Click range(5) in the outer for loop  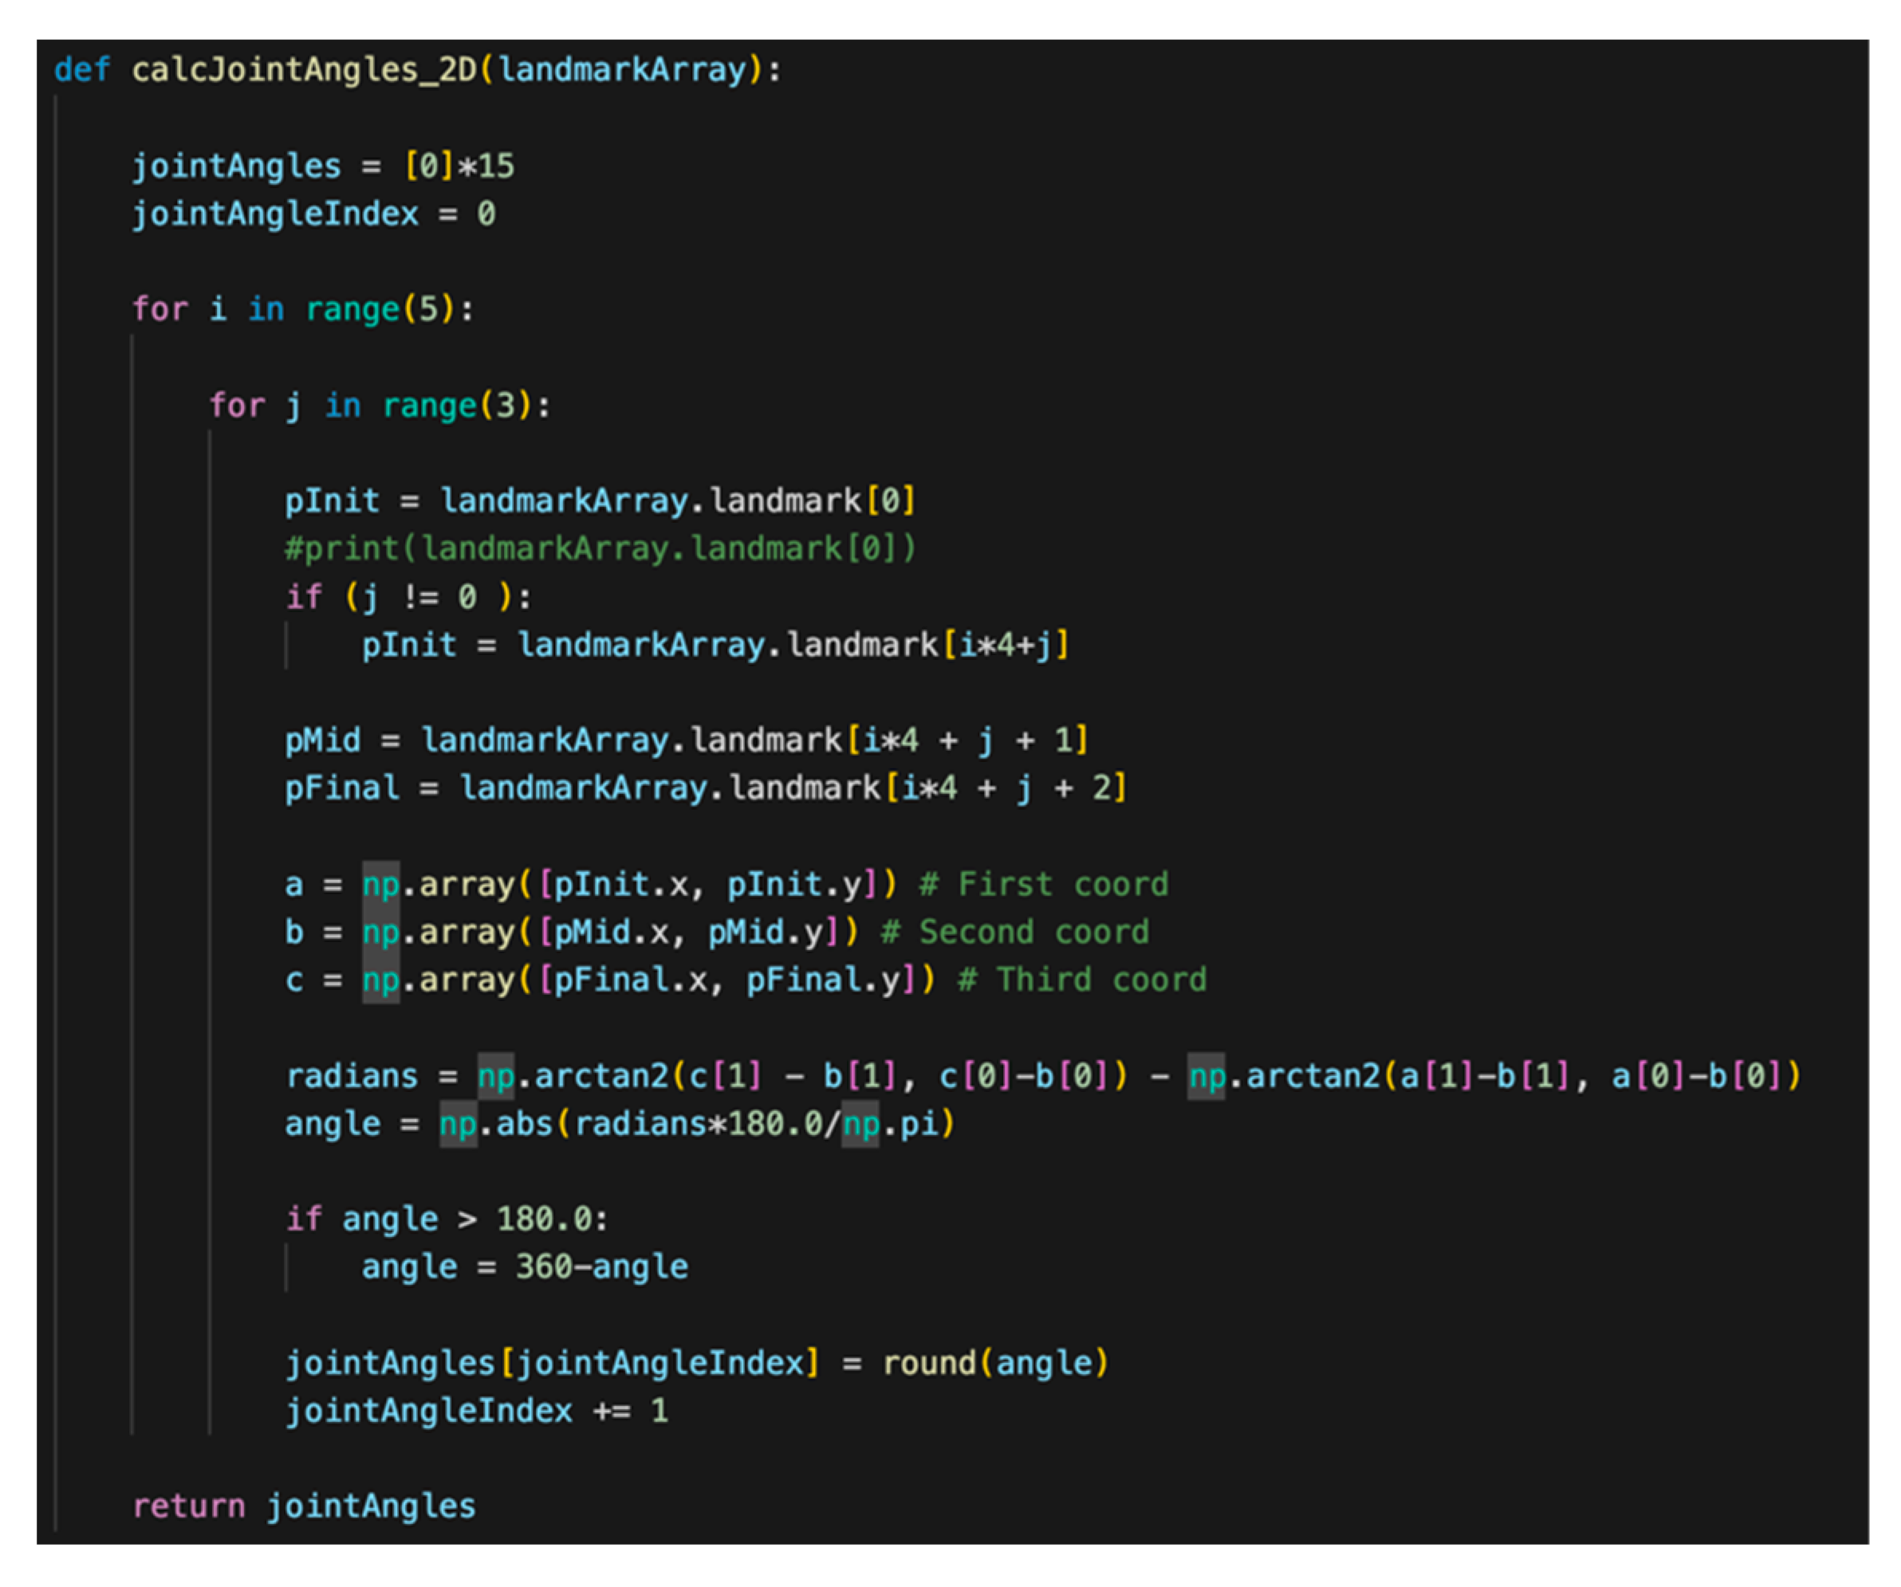pos(380,309)
